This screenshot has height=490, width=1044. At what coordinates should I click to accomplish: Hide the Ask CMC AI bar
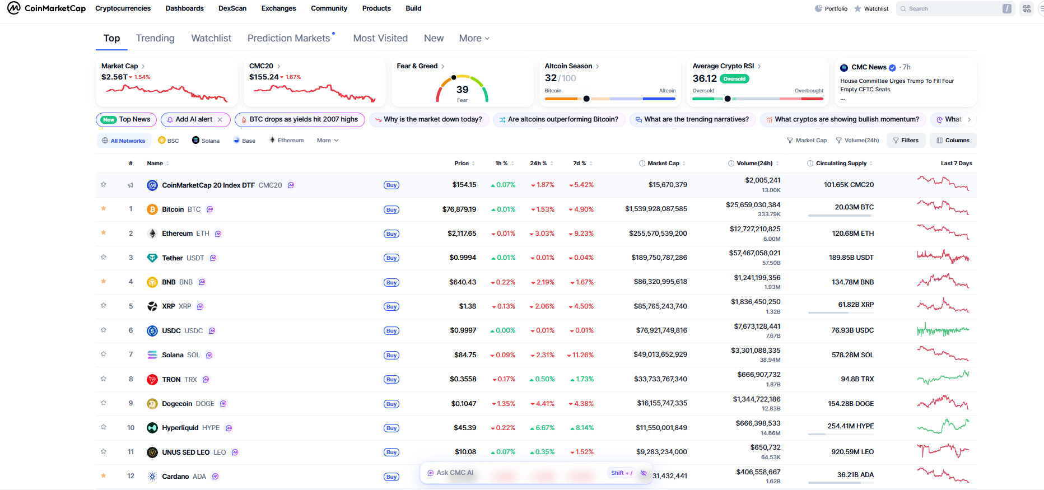(644, 473)
